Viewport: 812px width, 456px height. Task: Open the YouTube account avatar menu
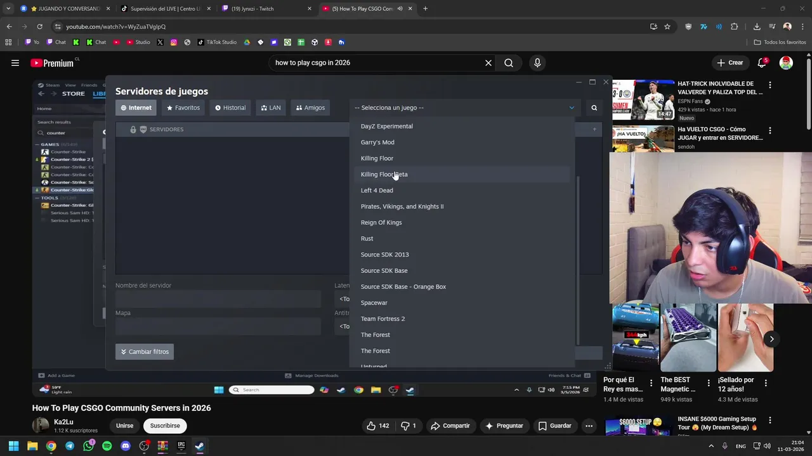click(786, 63)
